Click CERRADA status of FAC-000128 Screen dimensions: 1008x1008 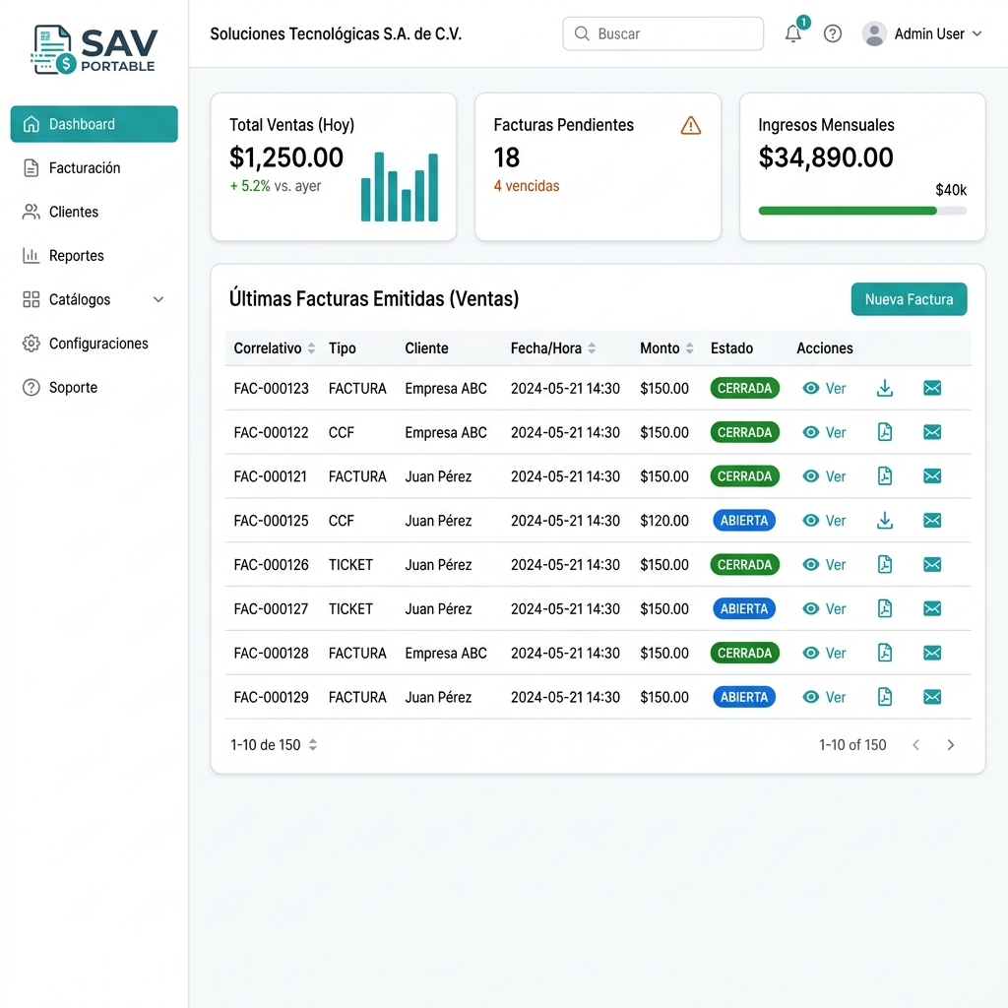744,654
